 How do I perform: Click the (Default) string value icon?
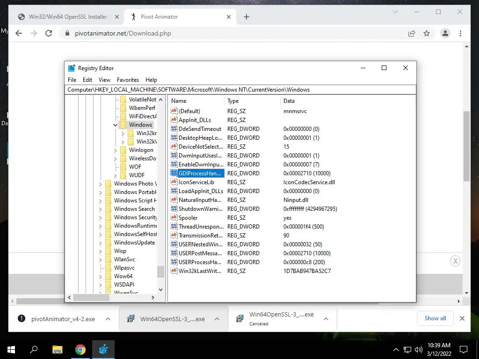[x=174, y=111]
